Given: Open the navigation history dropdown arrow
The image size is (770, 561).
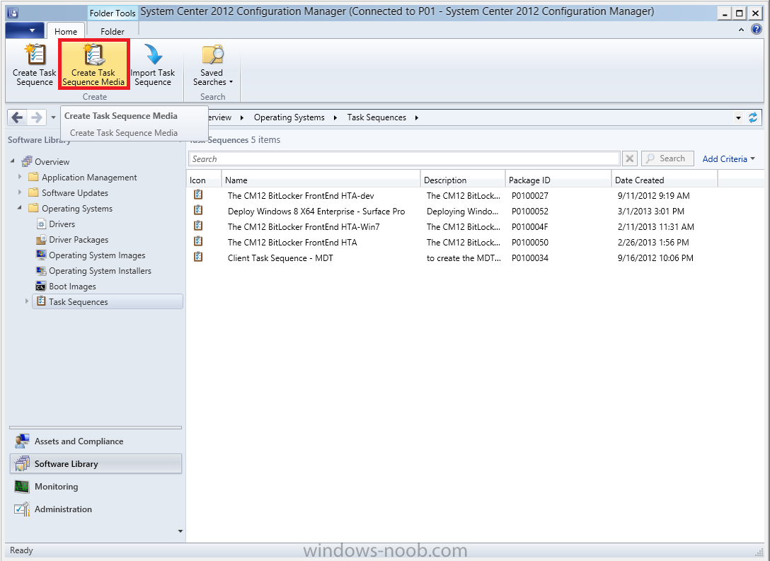Looking at the screenshot, I should [53, 118].
